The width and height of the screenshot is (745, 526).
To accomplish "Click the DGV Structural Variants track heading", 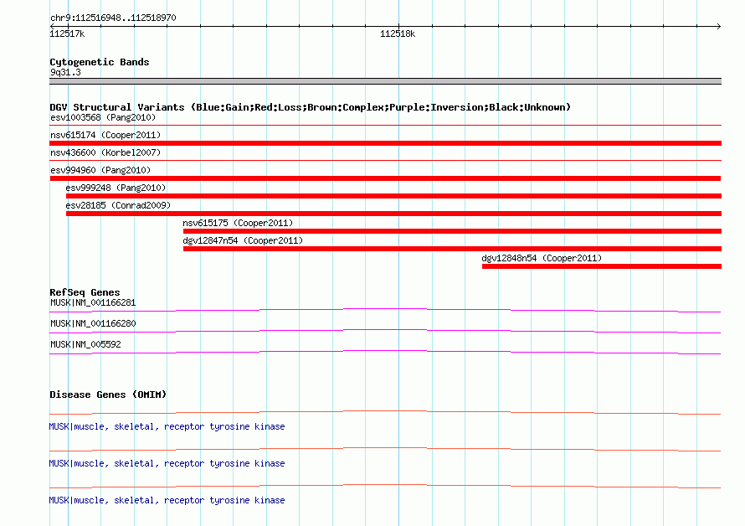I will pos(311,107).
